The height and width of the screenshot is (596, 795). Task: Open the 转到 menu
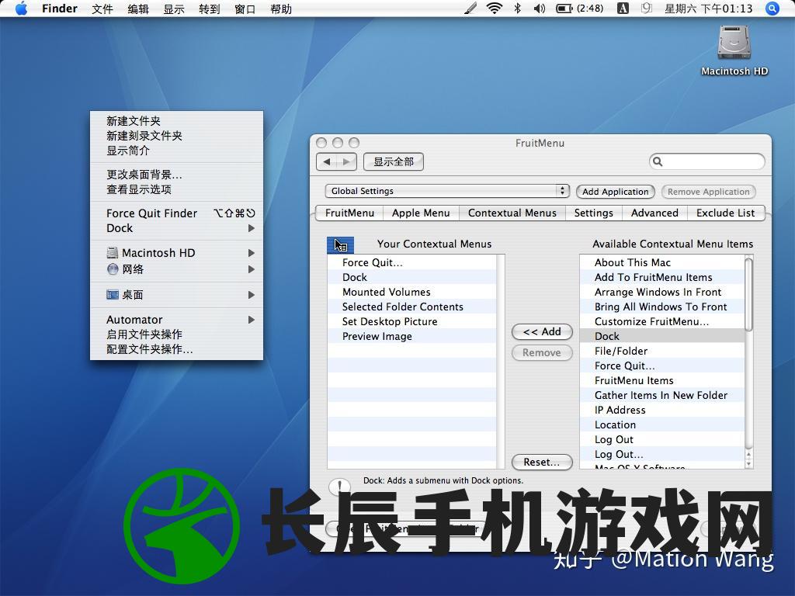tap(210, 9)
